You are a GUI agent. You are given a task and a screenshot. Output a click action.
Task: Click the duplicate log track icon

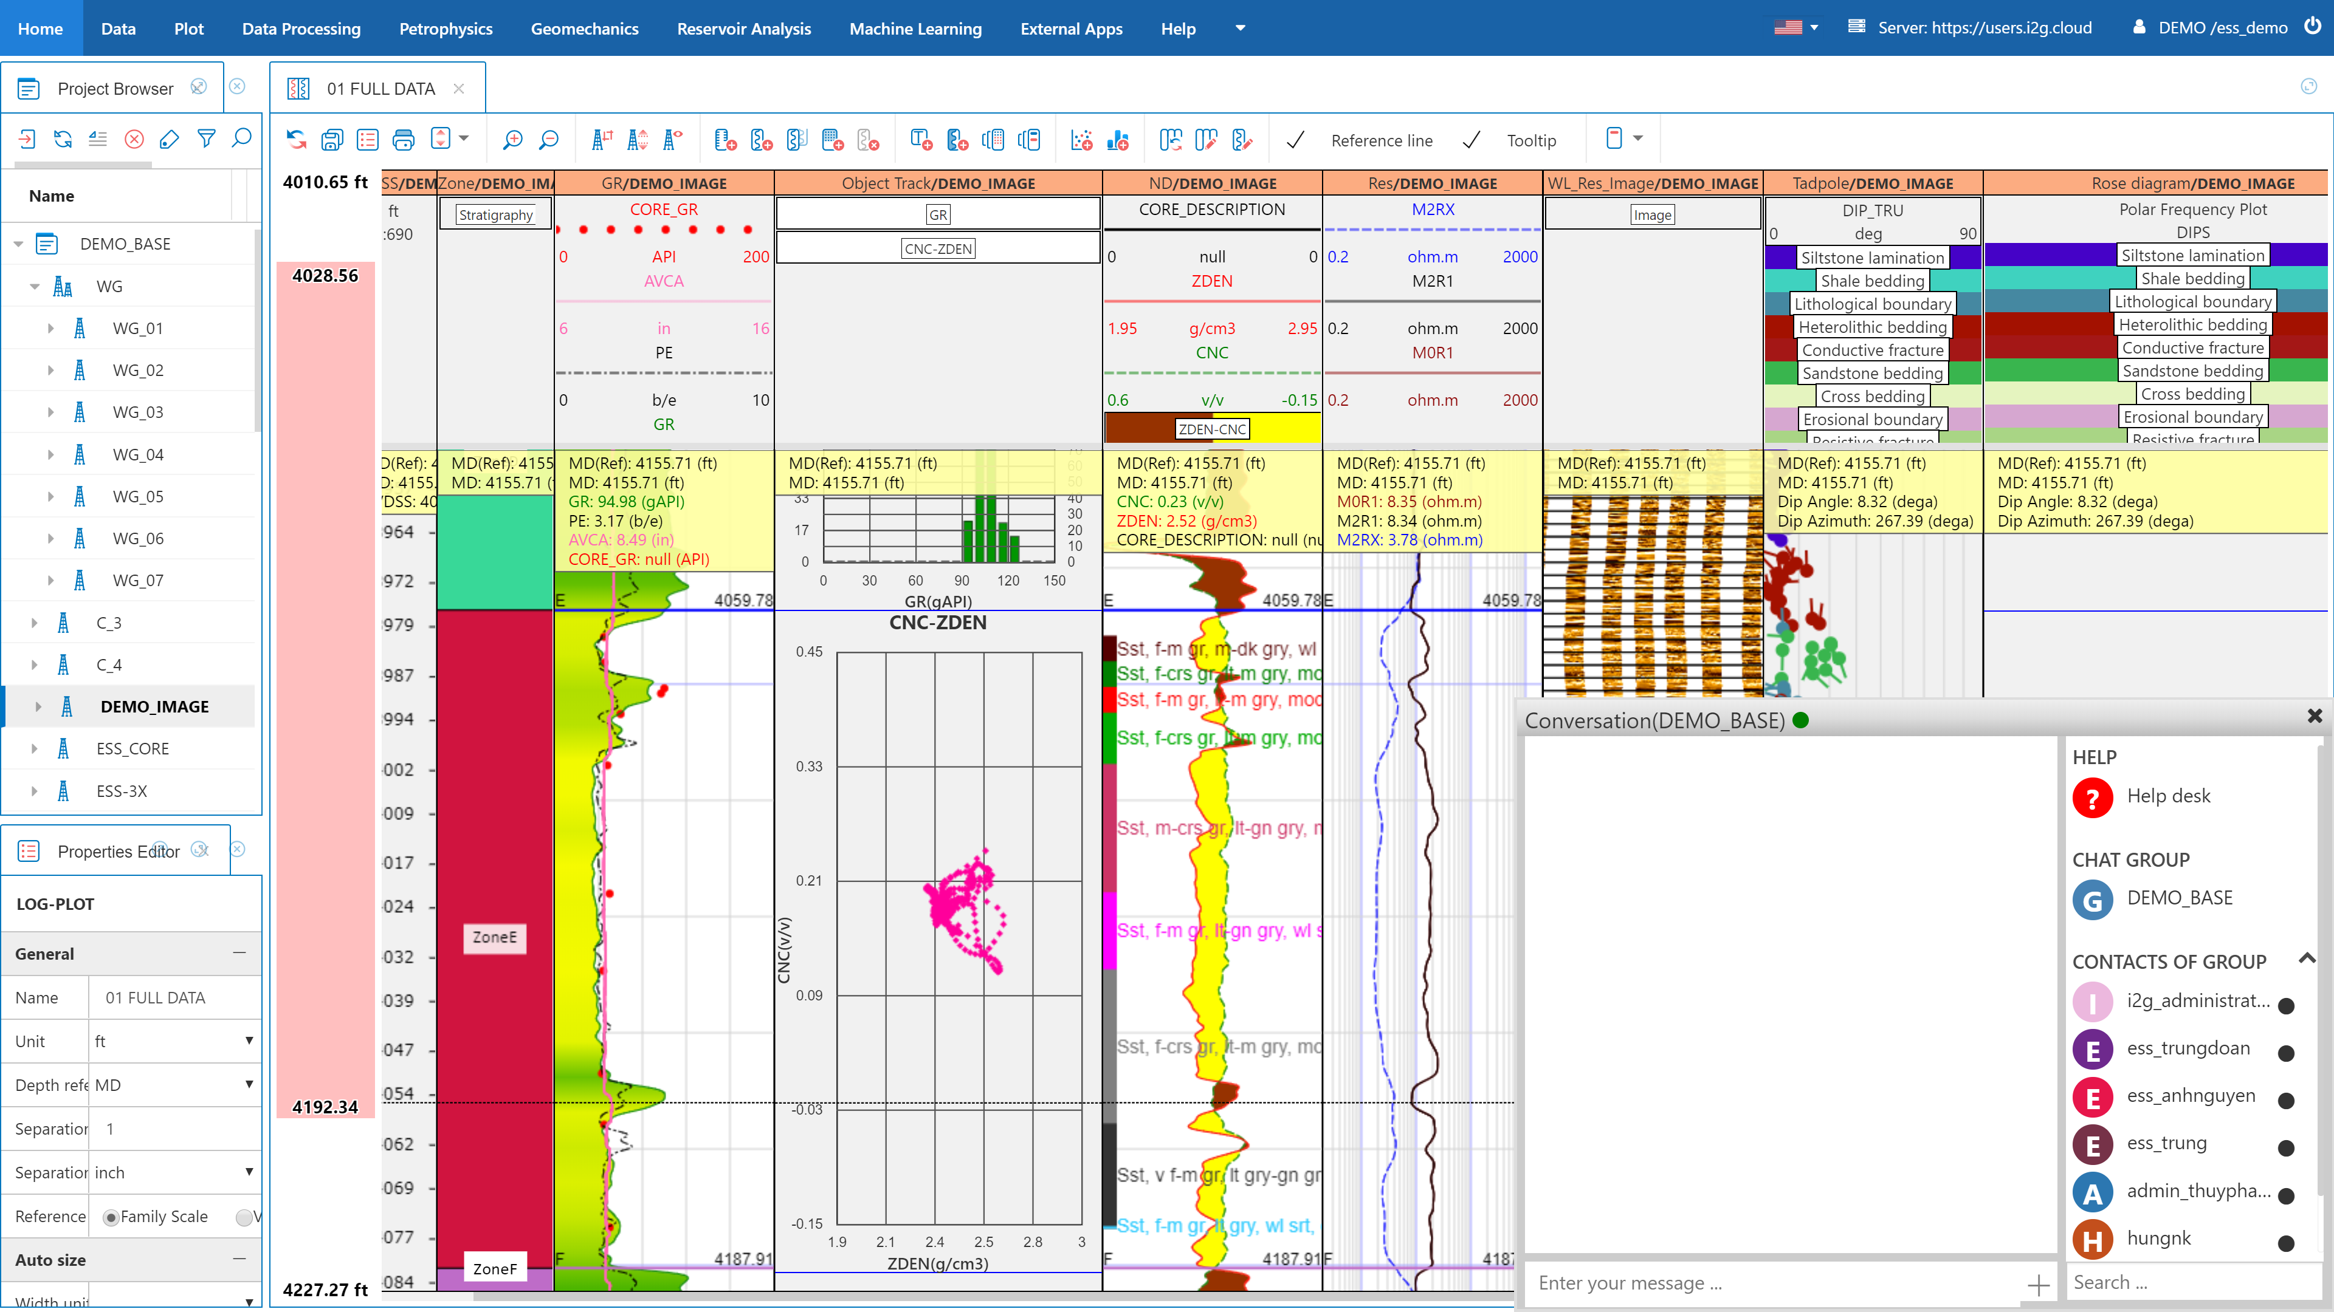click(797, 140)
